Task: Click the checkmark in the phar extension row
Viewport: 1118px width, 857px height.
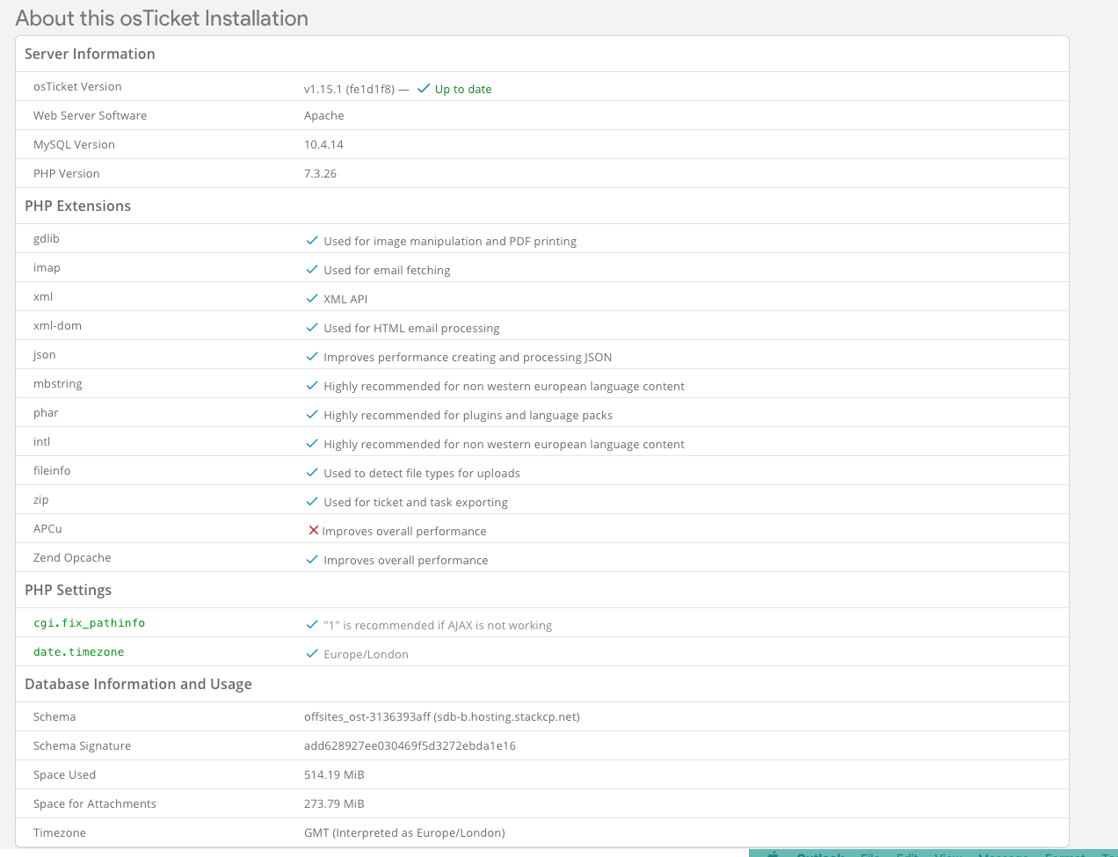Action: [x=311, y=415]
